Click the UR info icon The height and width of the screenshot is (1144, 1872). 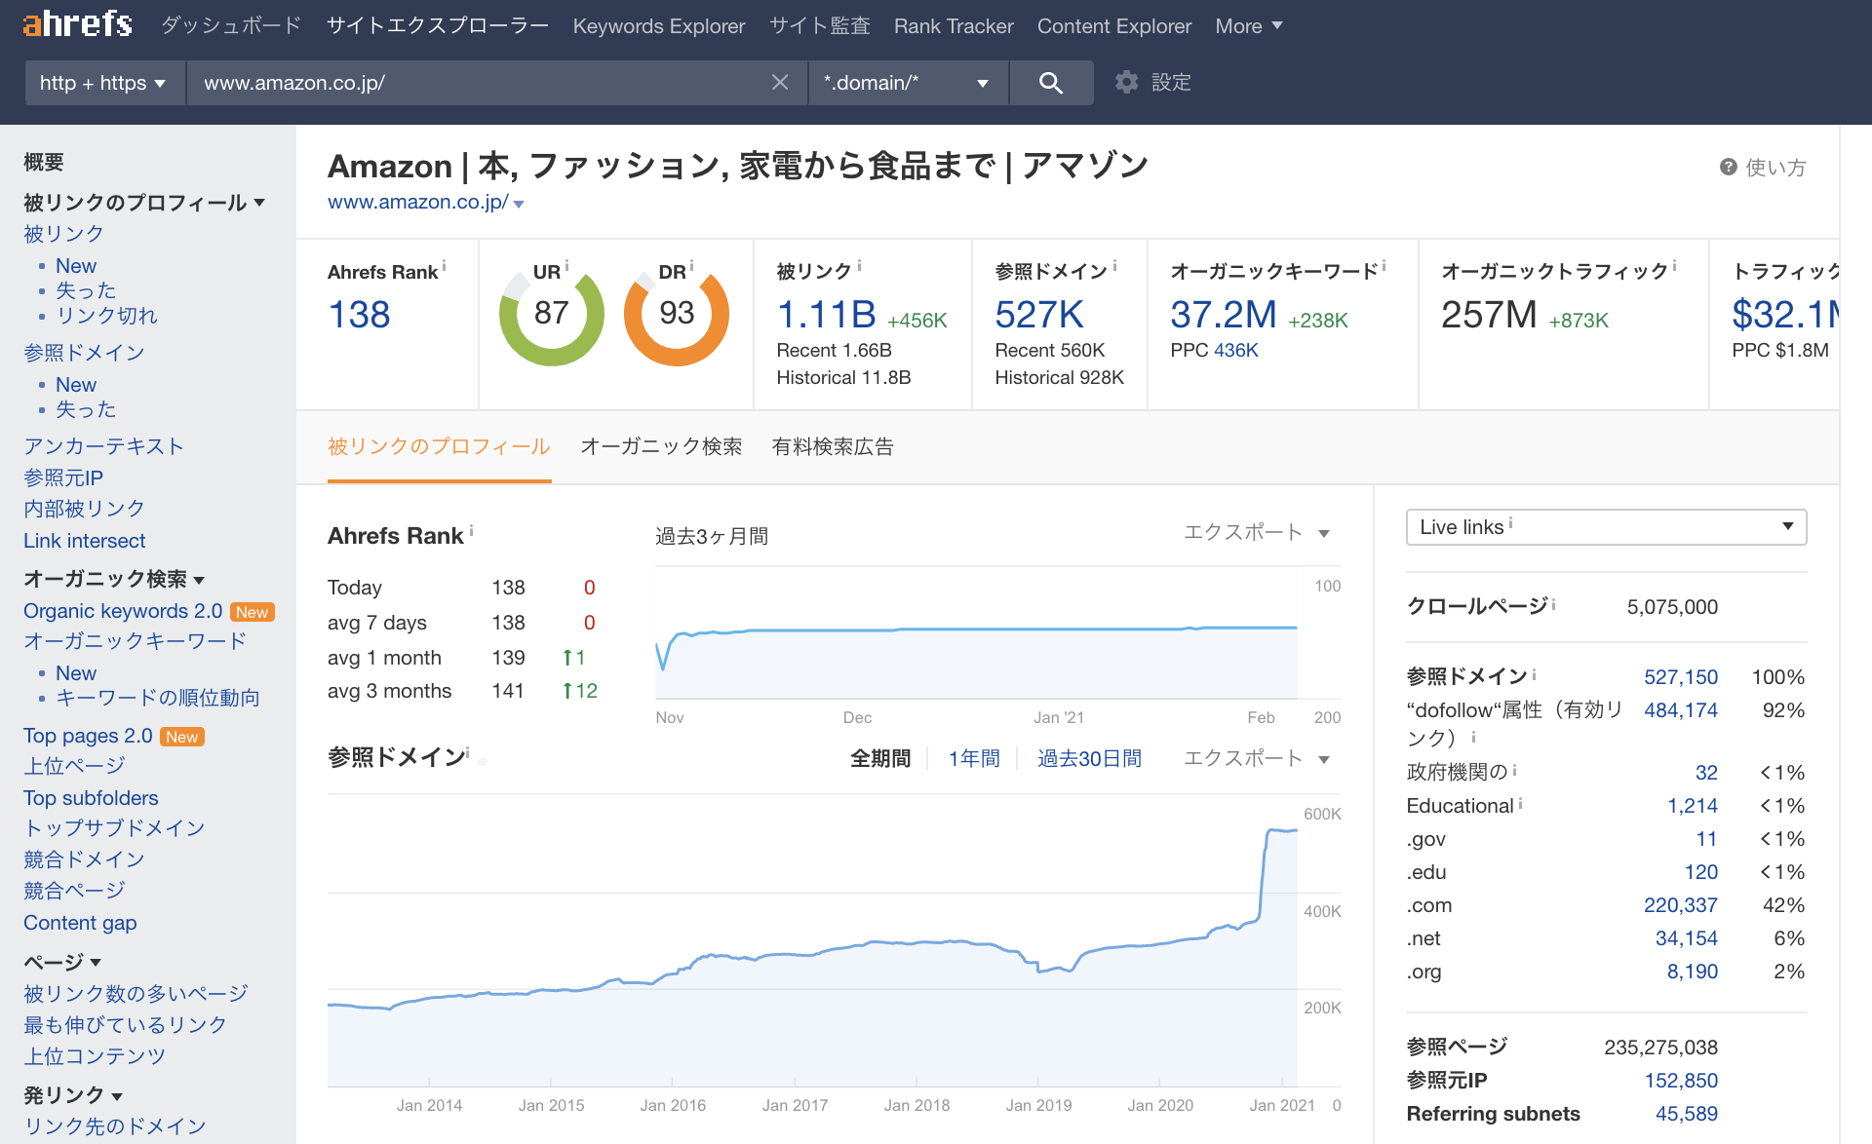pos(566,265)
